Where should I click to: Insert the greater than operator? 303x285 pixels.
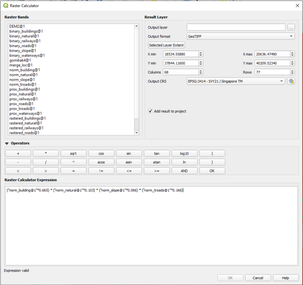click(x=46, y=171)
